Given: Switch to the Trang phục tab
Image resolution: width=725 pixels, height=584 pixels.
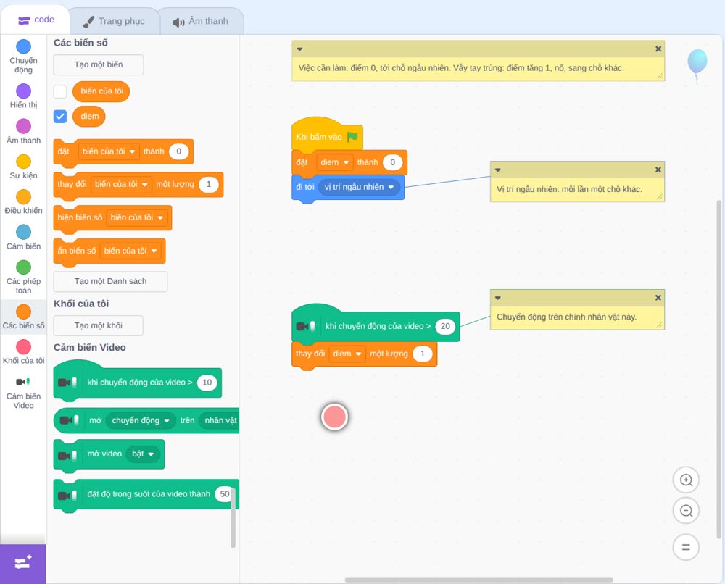Looking at the screenshot, I should [x=114, y=21].
